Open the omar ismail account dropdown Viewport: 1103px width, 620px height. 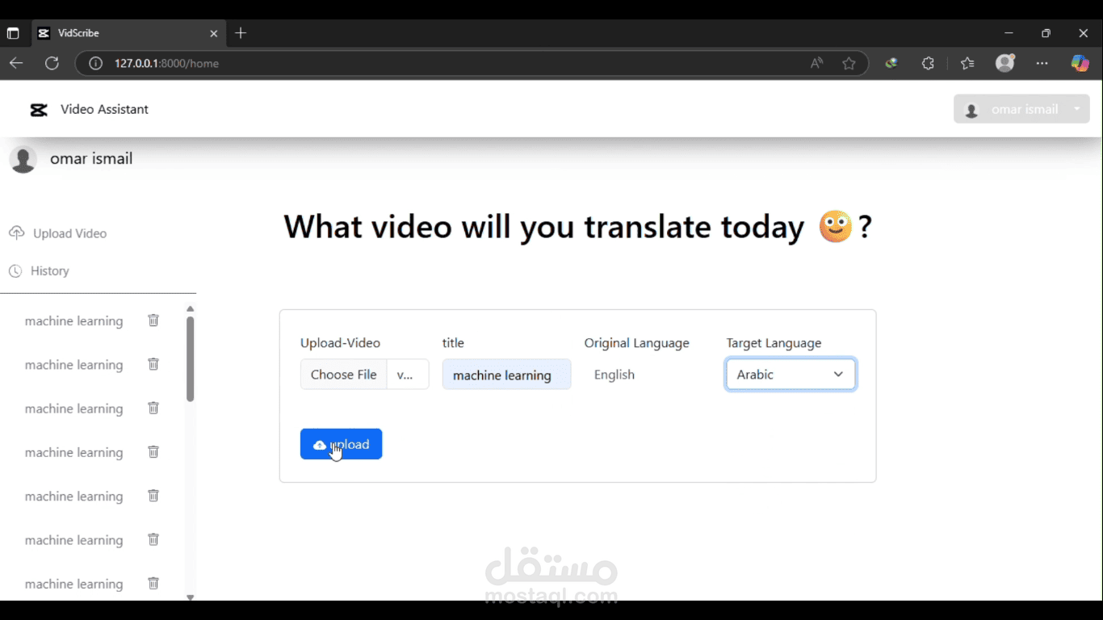(x=1021, y=109)
